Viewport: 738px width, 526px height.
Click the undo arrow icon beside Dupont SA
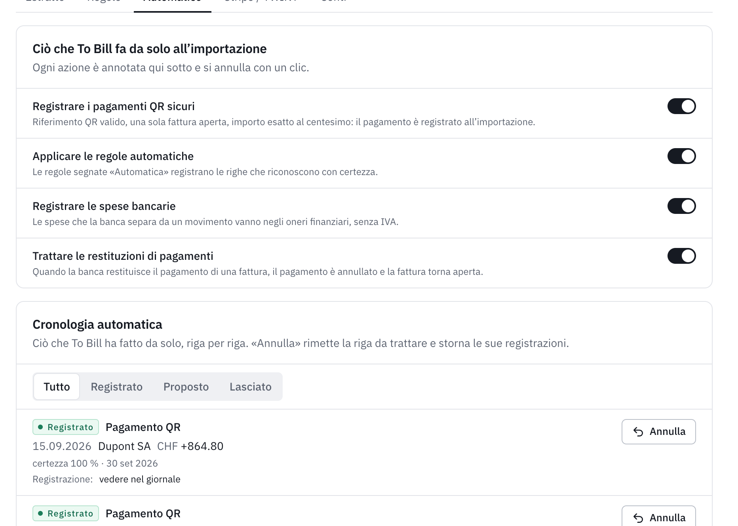[x=638, y=432]
